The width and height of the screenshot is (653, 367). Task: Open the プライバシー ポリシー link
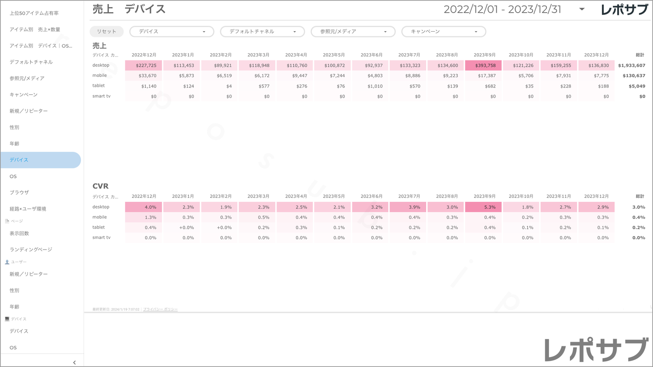pyautogui.click(x=160, y=309)
